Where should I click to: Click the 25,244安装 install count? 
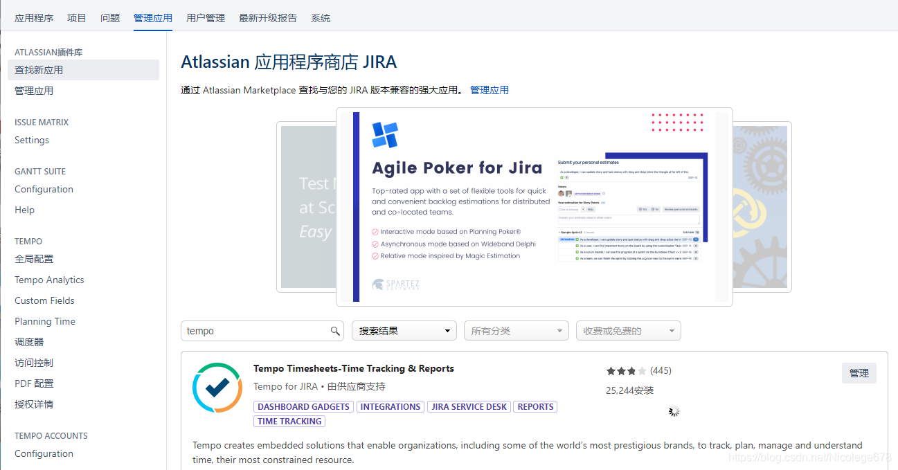(x=629, y=390)
